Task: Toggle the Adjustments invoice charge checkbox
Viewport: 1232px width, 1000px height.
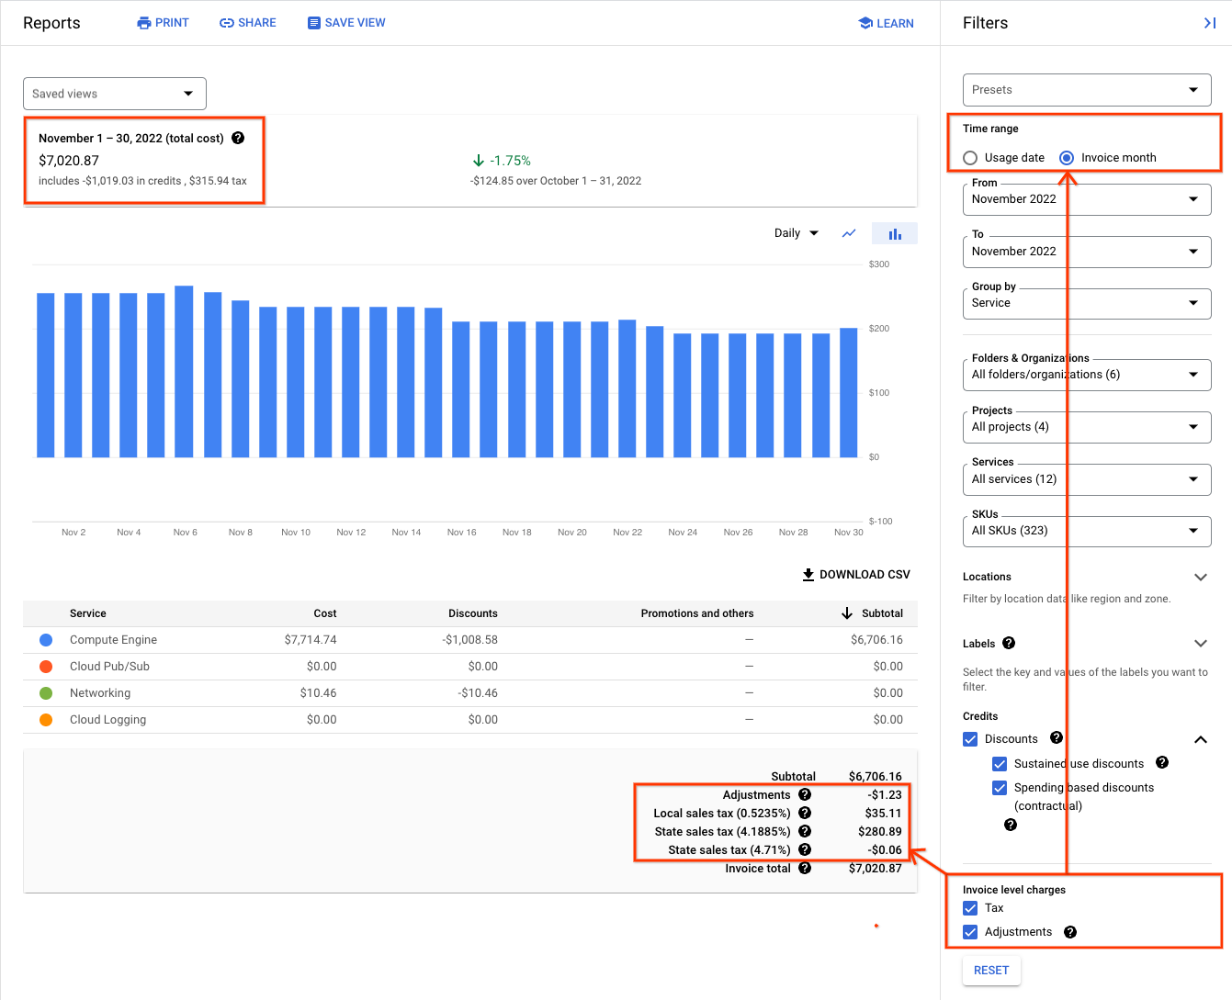Action: click(x=970, y=932)
